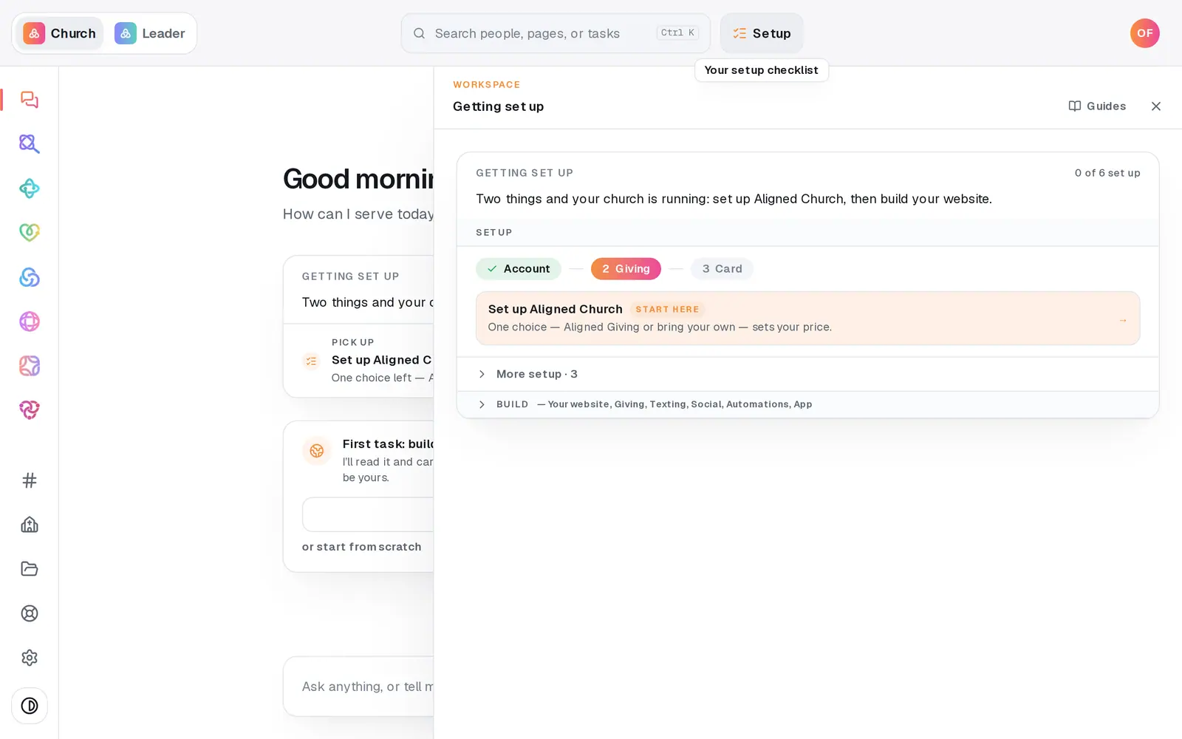Click the Ask anything input box
1182x739 pixels.
[358, 687]
